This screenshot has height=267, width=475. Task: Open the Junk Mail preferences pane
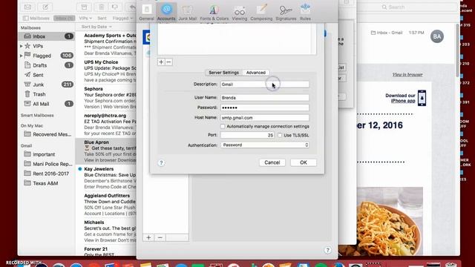tap(187, 13)
